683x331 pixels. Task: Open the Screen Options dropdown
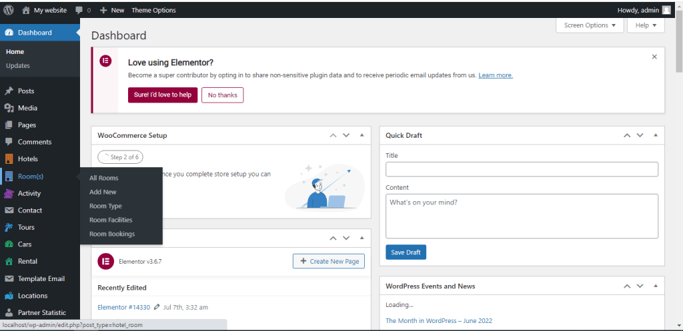pyautogui.click(x=590, y=25)
